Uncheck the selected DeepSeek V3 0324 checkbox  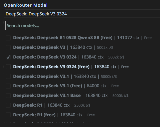coord(8,57)
